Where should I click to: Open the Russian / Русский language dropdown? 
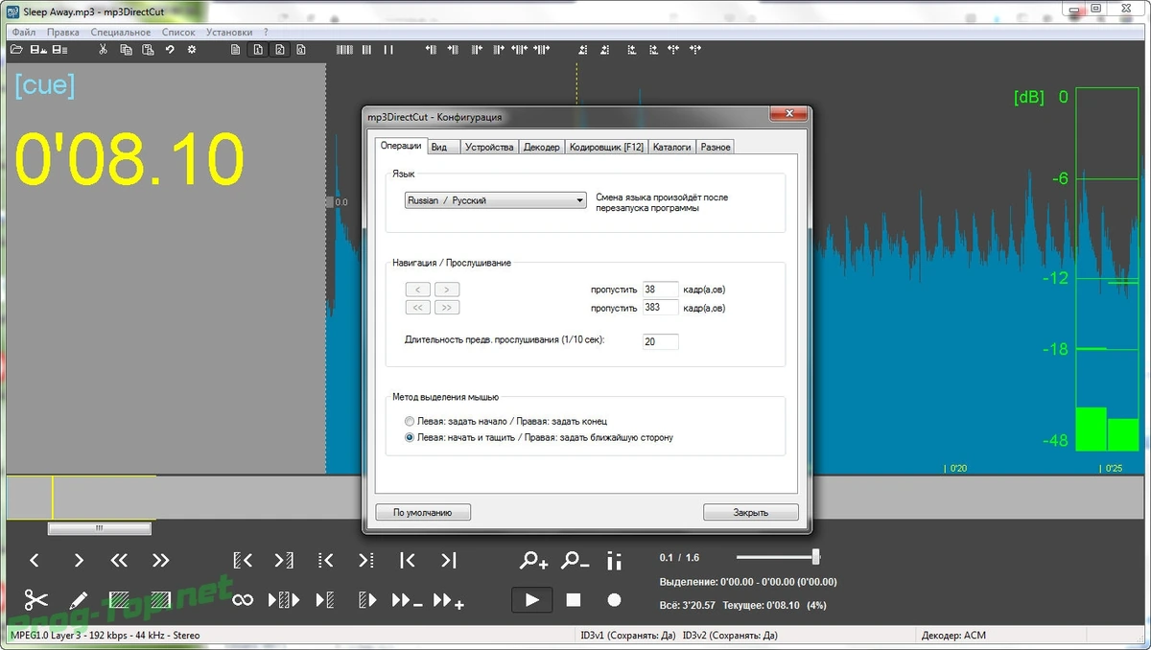click(x=495, y=200)
